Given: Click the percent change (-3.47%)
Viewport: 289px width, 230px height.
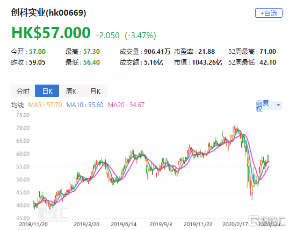Looking at the screenshot, I should [x=140, y=36].
